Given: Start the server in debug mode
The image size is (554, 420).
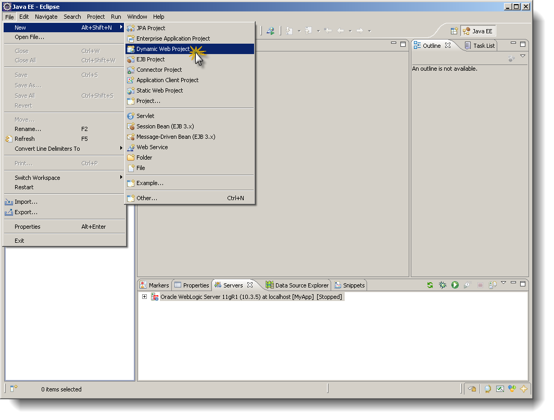Looking at the screenshot, I should 443,284.
